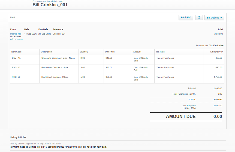Open the Momilo Mio contact link
This screenshot has height=152, width=235.
pos(16,34)
